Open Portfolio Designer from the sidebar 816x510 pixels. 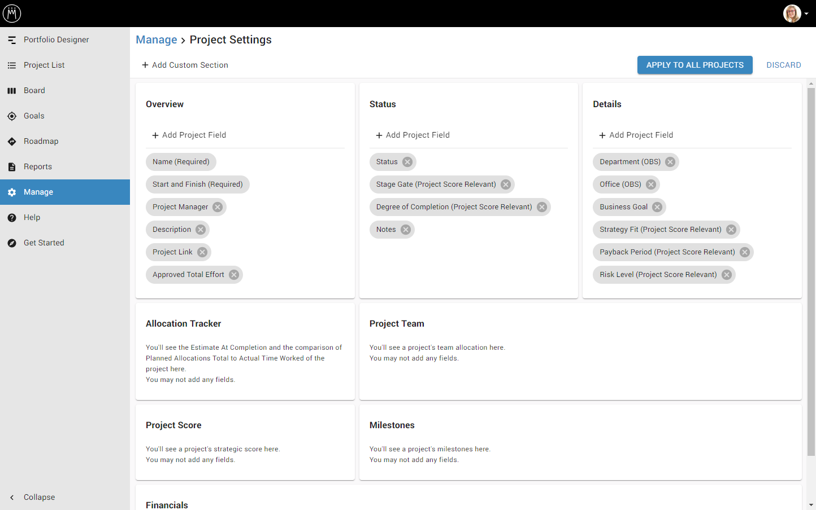[x=65, y=39]
